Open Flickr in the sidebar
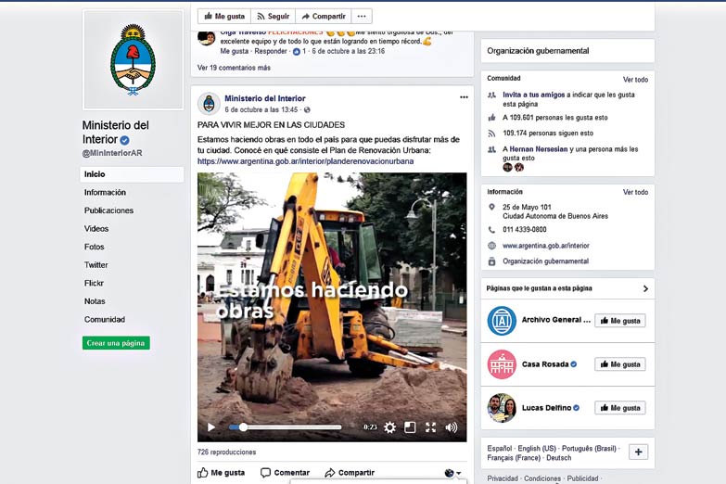This screenshot has width=726, height=484. point(94,283)
